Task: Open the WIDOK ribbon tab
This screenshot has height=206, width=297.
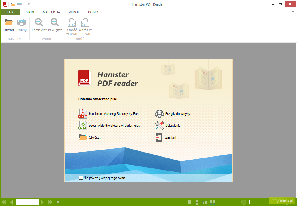Action: pos(74,12)
